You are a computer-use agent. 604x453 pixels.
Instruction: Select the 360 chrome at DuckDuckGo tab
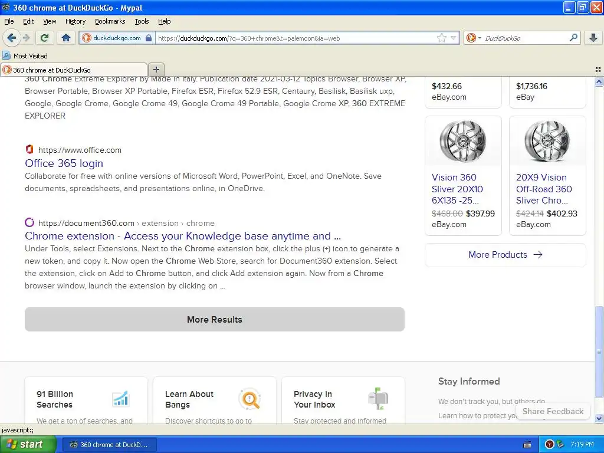[74, 70]
